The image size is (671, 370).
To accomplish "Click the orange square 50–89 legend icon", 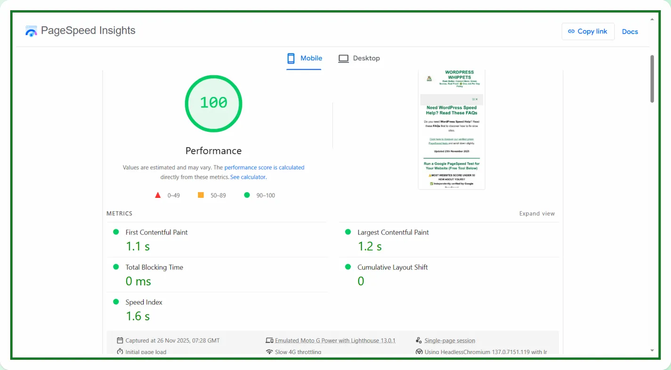I will [x=201, y=195].
